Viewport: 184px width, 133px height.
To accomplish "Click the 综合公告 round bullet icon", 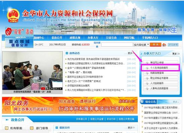I will pos(142,102).
